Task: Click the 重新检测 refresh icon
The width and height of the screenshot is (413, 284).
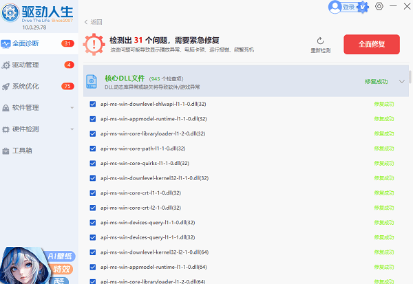Action: [x=320, y=41]
